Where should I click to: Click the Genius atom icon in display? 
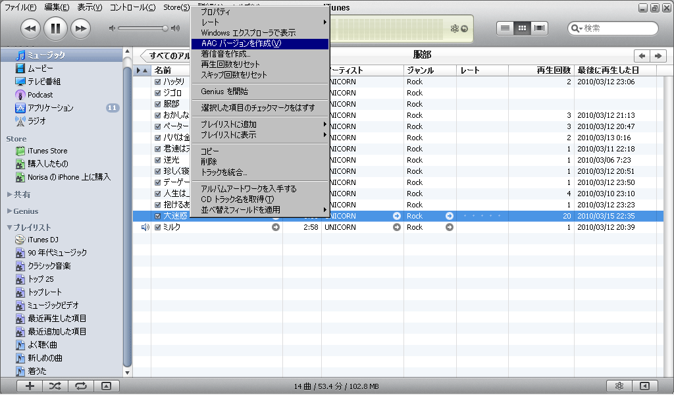[454, 29]
